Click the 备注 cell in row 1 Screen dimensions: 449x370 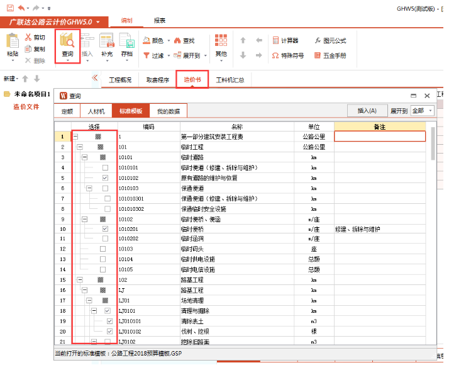tap(379, 136)
